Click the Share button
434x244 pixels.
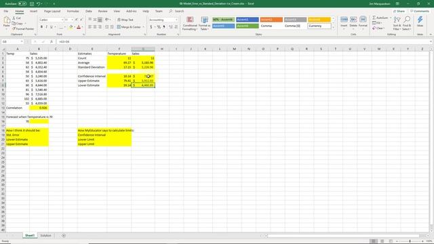[399, 11]
